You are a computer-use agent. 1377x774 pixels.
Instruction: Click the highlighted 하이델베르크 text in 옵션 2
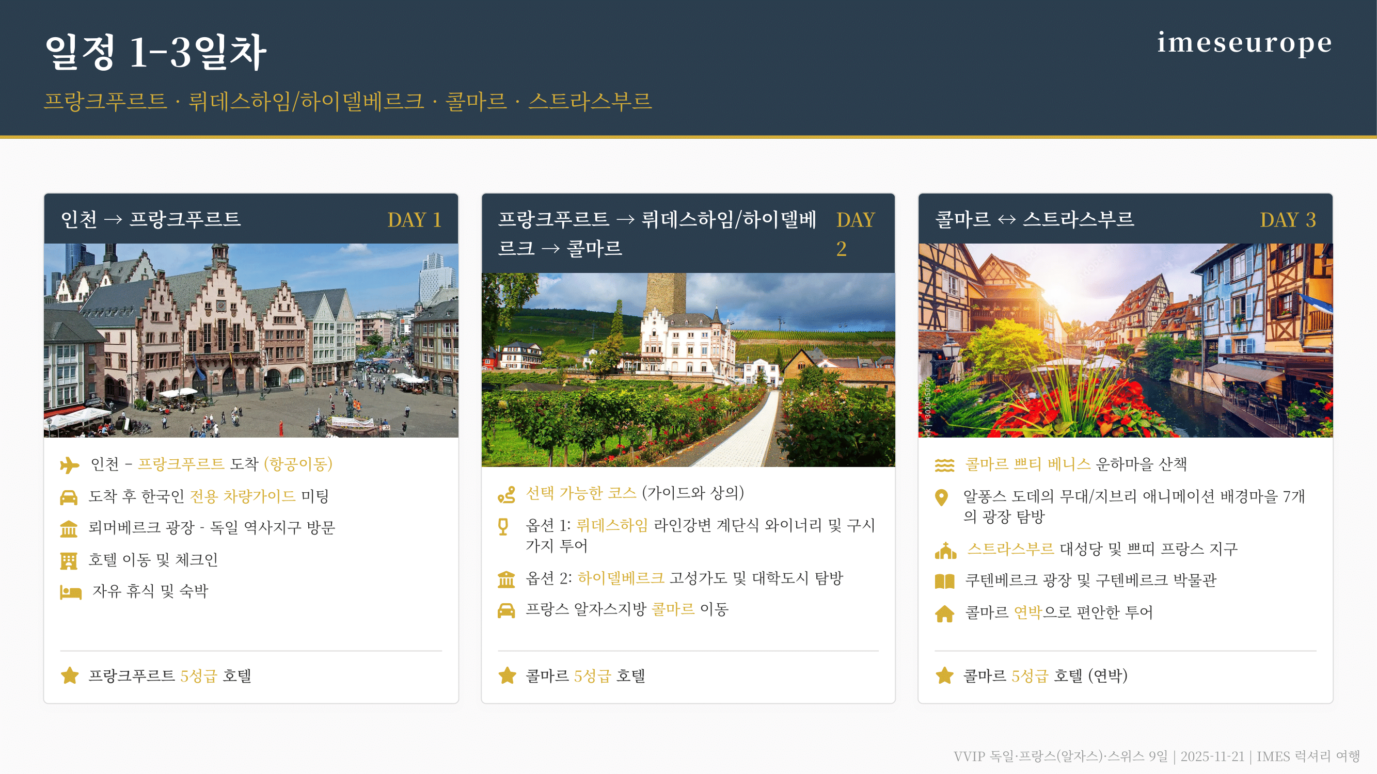pyautogui.click(x=621, y=578)
